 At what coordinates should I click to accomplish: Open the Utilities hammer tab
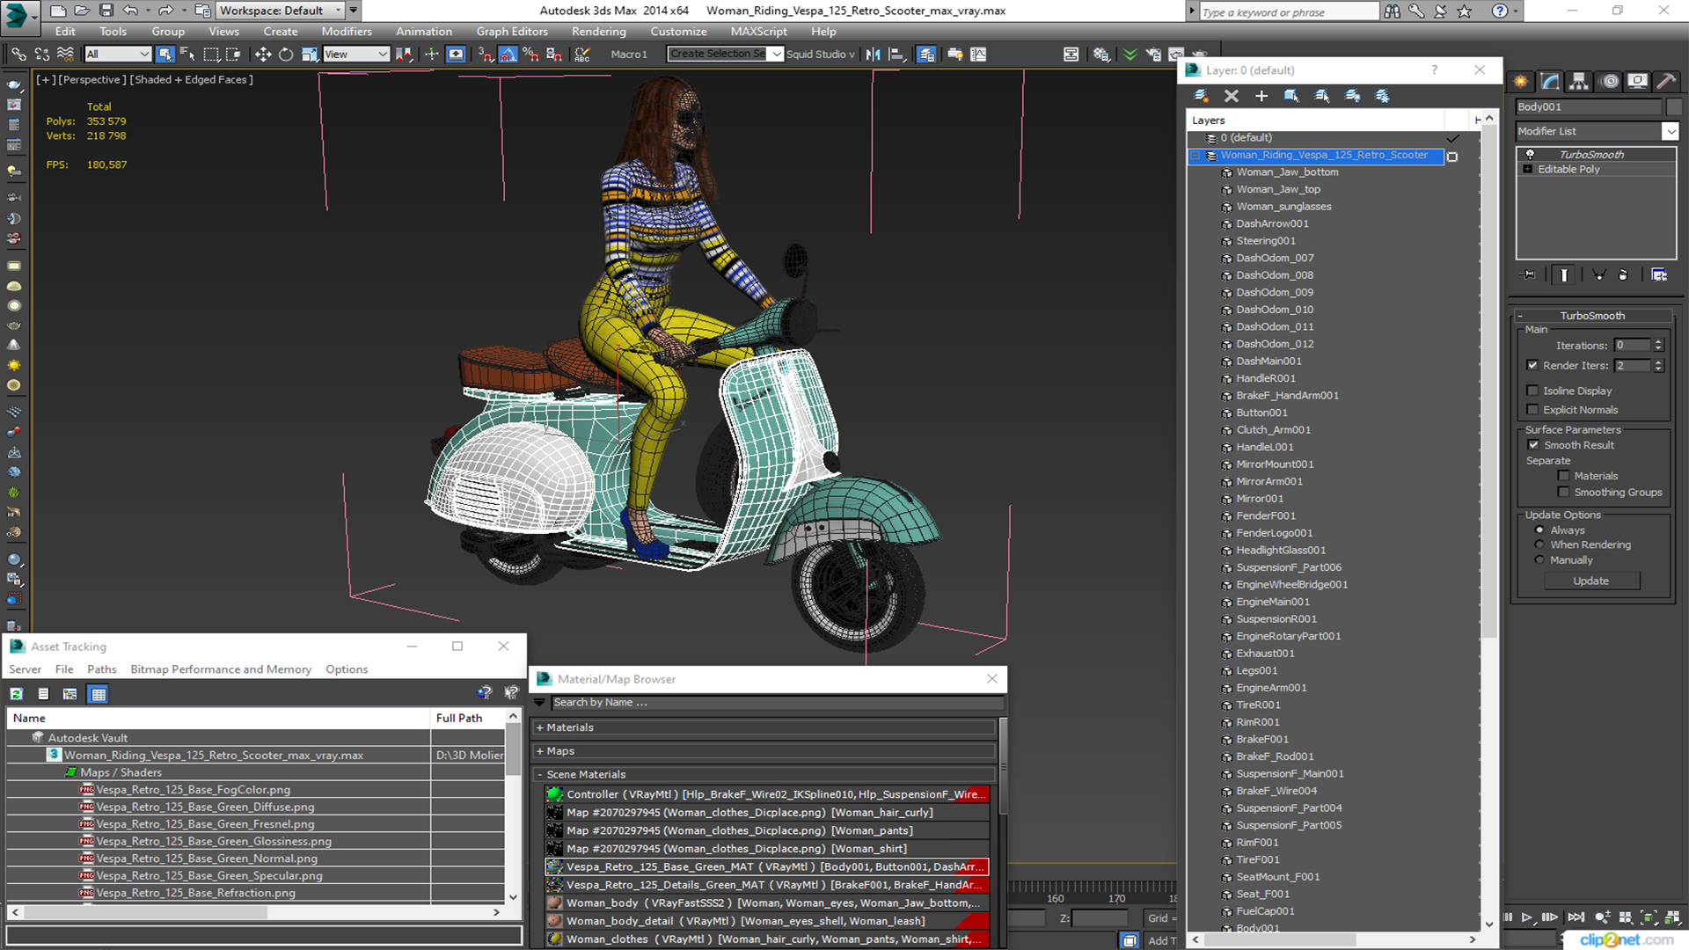point(1666,82)
